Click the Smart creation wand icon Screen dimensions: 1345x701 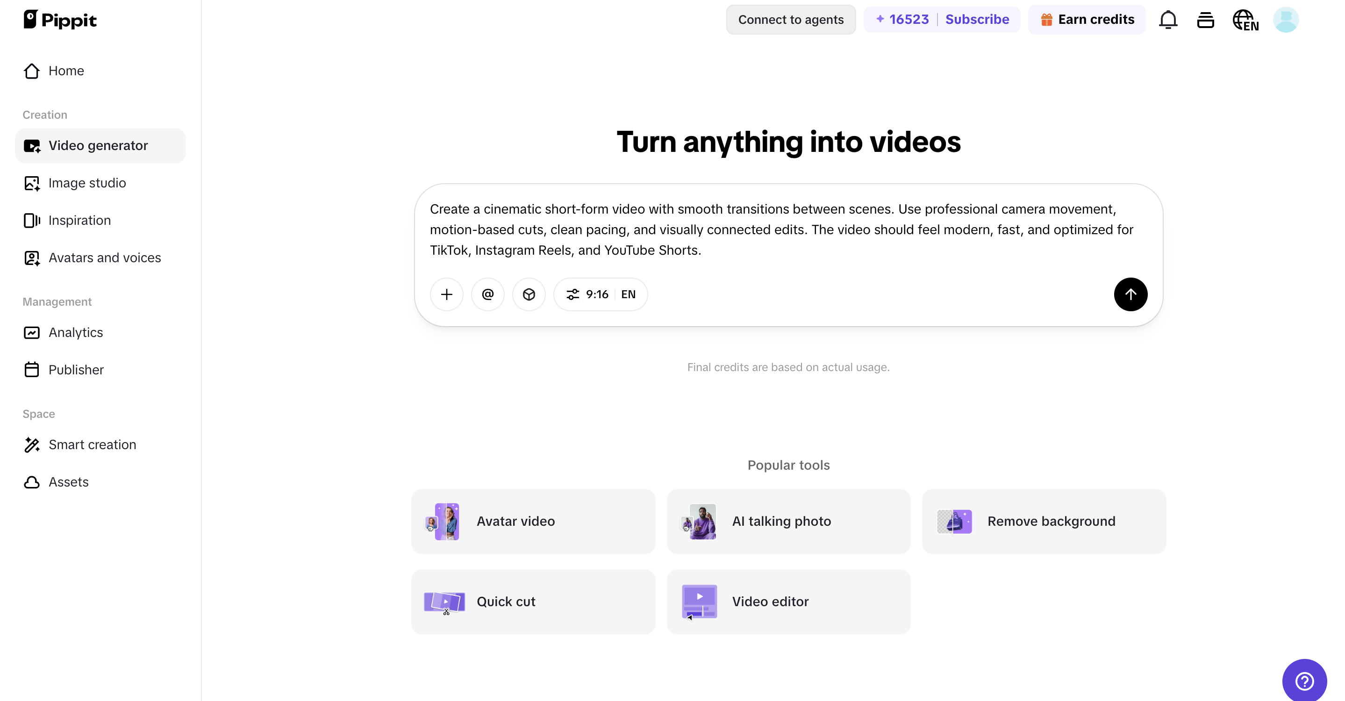pyautogui.click(x=32, y=445)
